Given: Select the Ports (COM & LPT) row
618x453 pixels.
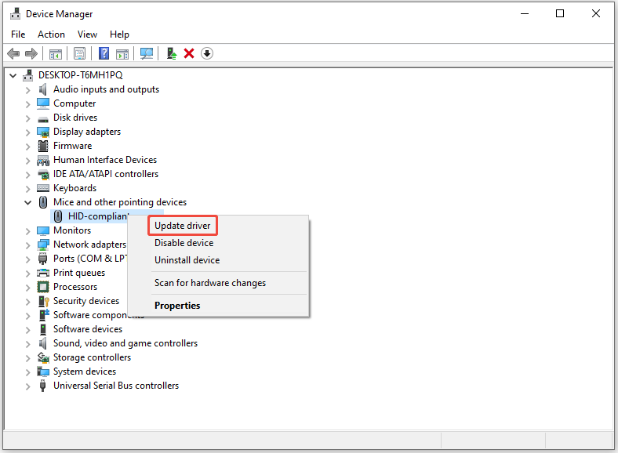Looking at the screenshot, I should click(x=90, y=259).
